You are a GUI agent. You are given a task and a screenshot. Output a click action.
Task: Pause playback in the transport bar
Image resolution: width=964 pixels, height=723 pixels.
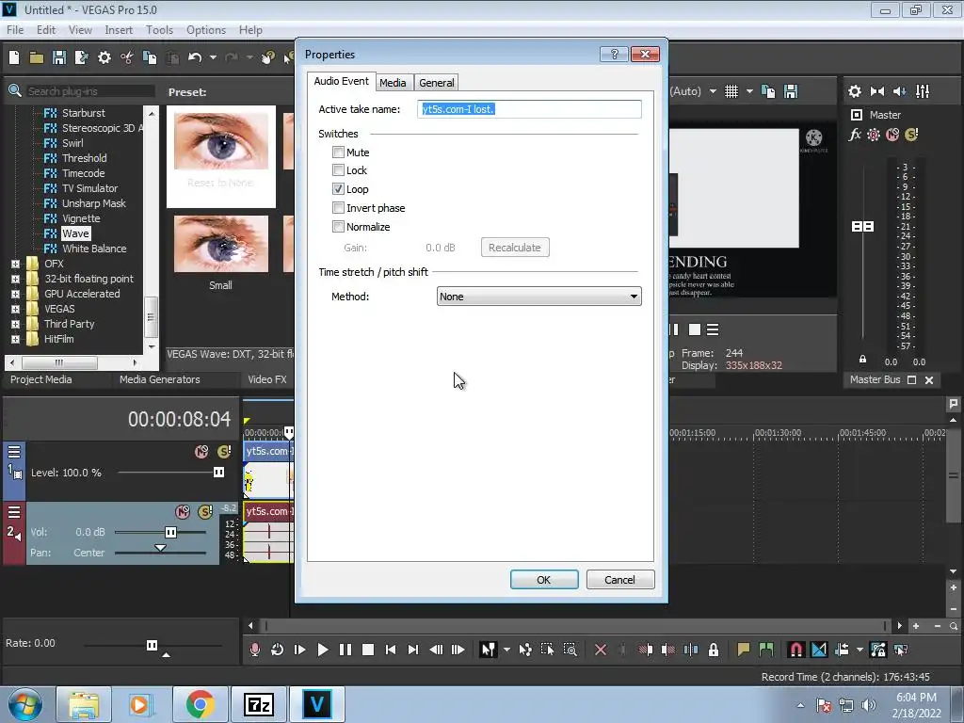345,650
